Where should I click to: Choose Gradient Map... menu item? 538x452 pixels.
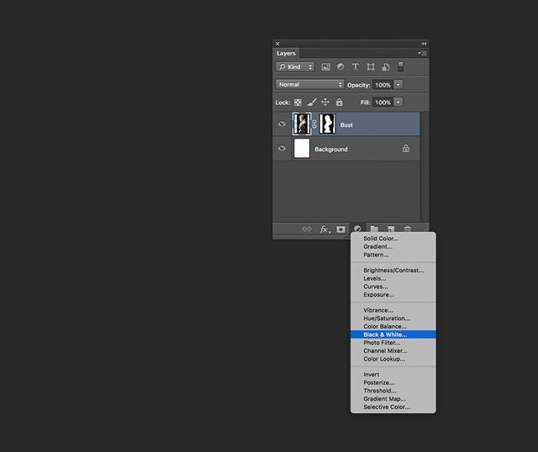coord(393,399)
